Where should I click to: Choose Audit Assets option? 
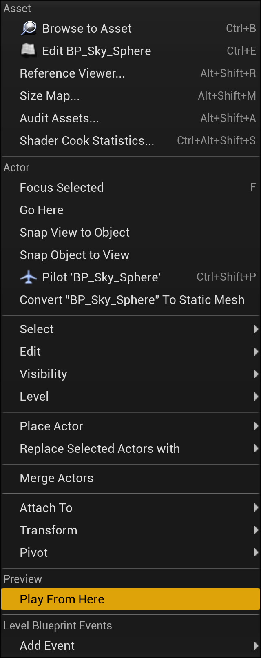pyautogui.click(x=59, y=118)
